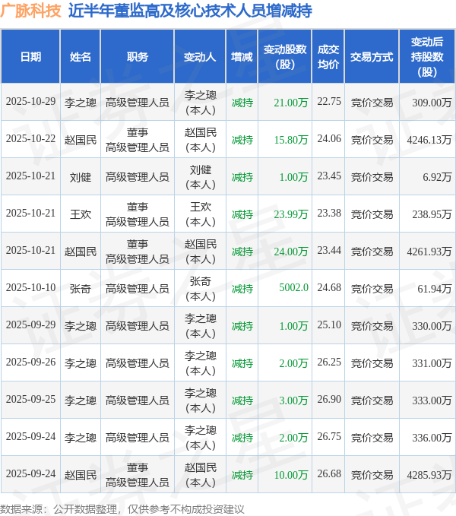
Task: Click the average price 23.38
Action: (x=329, y=213)
